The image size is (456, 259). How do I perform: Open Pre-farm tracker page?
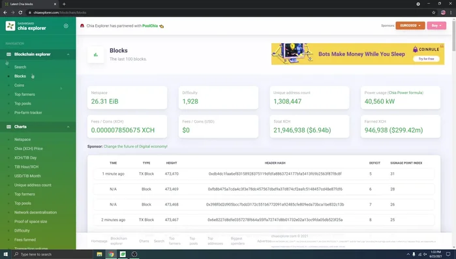tap(28, 112)
